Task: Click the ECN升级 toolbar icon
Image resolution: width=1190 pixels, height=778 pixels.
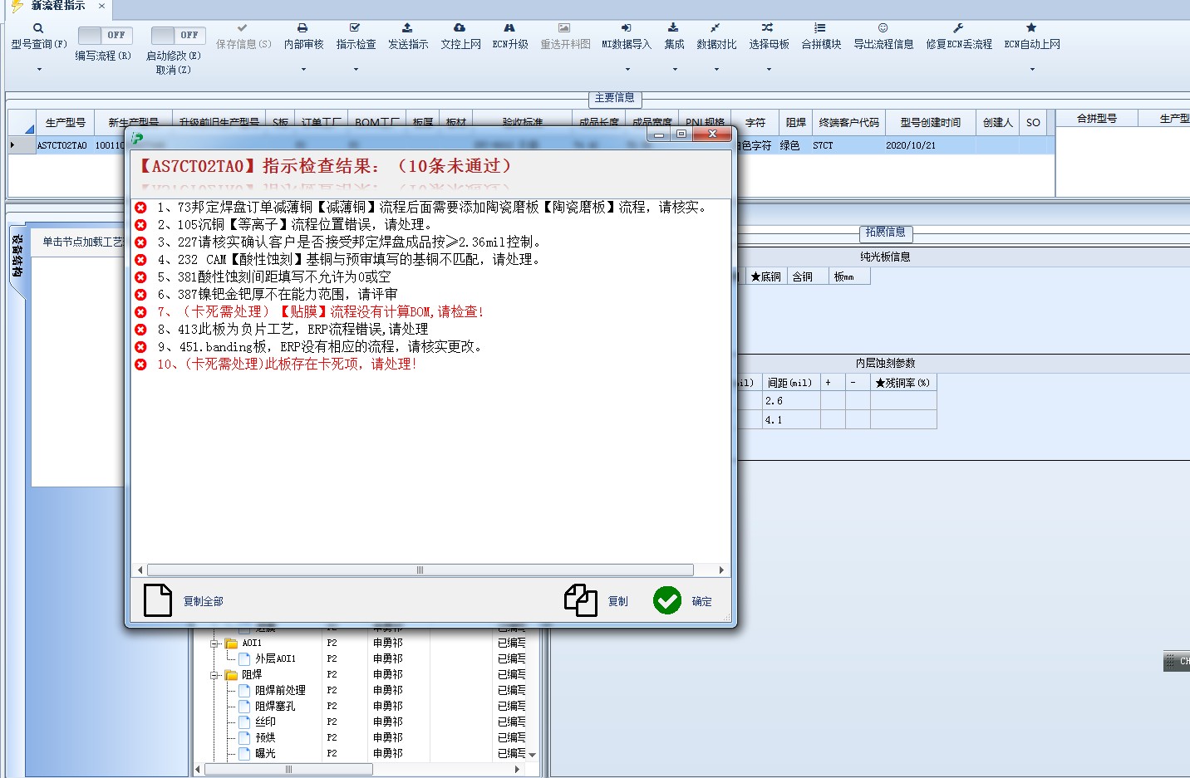Action: coord(509,27)
